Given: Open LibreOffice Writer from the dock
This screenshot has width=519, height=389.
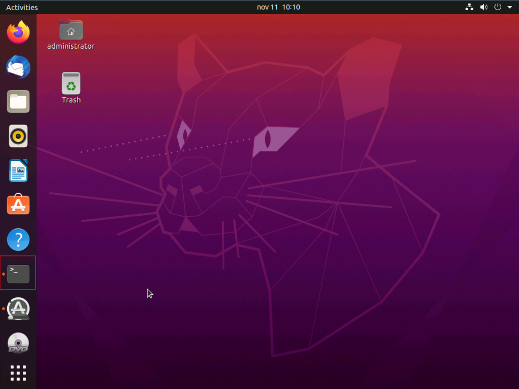Looking at the screenshot, I should coord(18,170).
